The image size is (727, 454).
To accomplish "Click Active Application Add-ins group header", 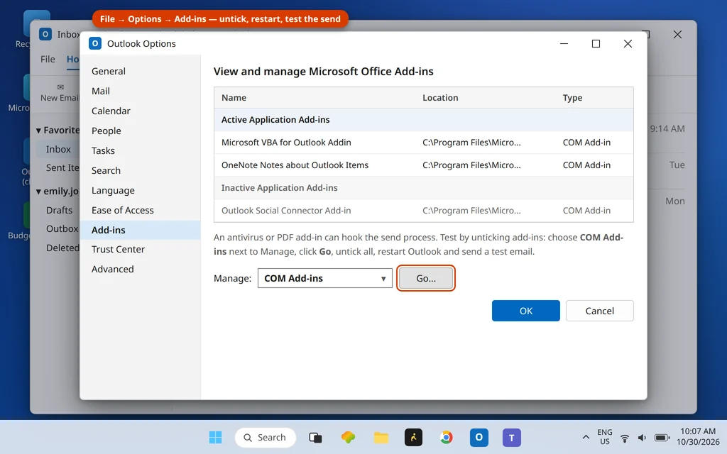I will (423, 119).
